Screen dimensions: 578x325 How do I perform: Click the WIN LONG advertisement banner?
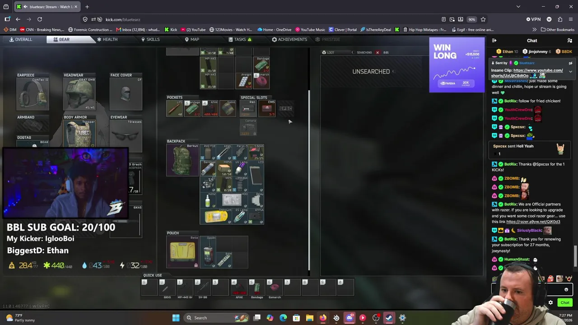[x=457, y=65]
